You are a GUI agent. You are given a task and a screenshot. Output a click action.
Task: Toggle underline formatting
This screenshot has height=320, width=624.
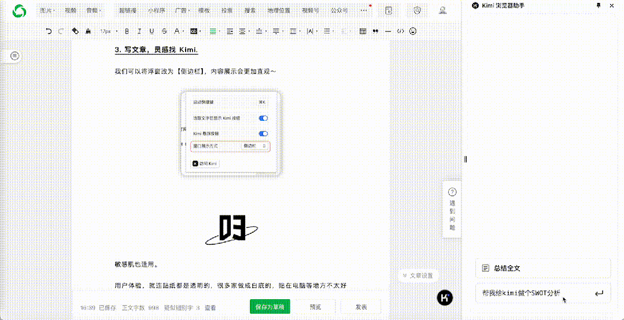pyautogui.click(x=152, y=31)
